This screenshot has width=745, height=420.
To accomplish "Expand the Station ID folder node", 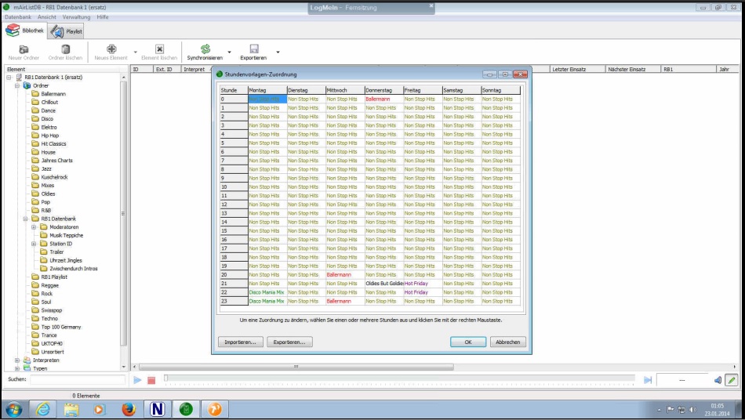I will [x=34, y=244].
